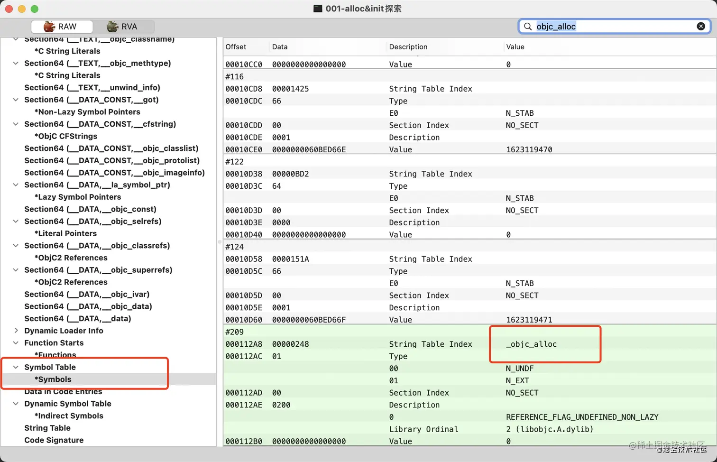Click the value 1623119471
This screenshot has width=717, height=462.
click(529, 320)
